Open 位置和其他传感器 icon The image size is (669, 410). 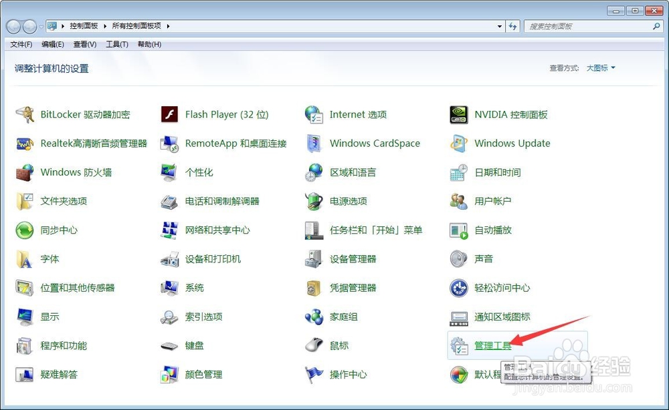pos(25,288)
